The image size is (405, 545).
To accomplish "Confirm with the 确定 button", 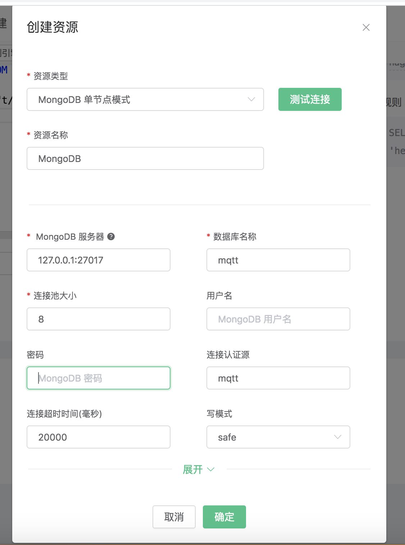I will [x=224, y=517].
